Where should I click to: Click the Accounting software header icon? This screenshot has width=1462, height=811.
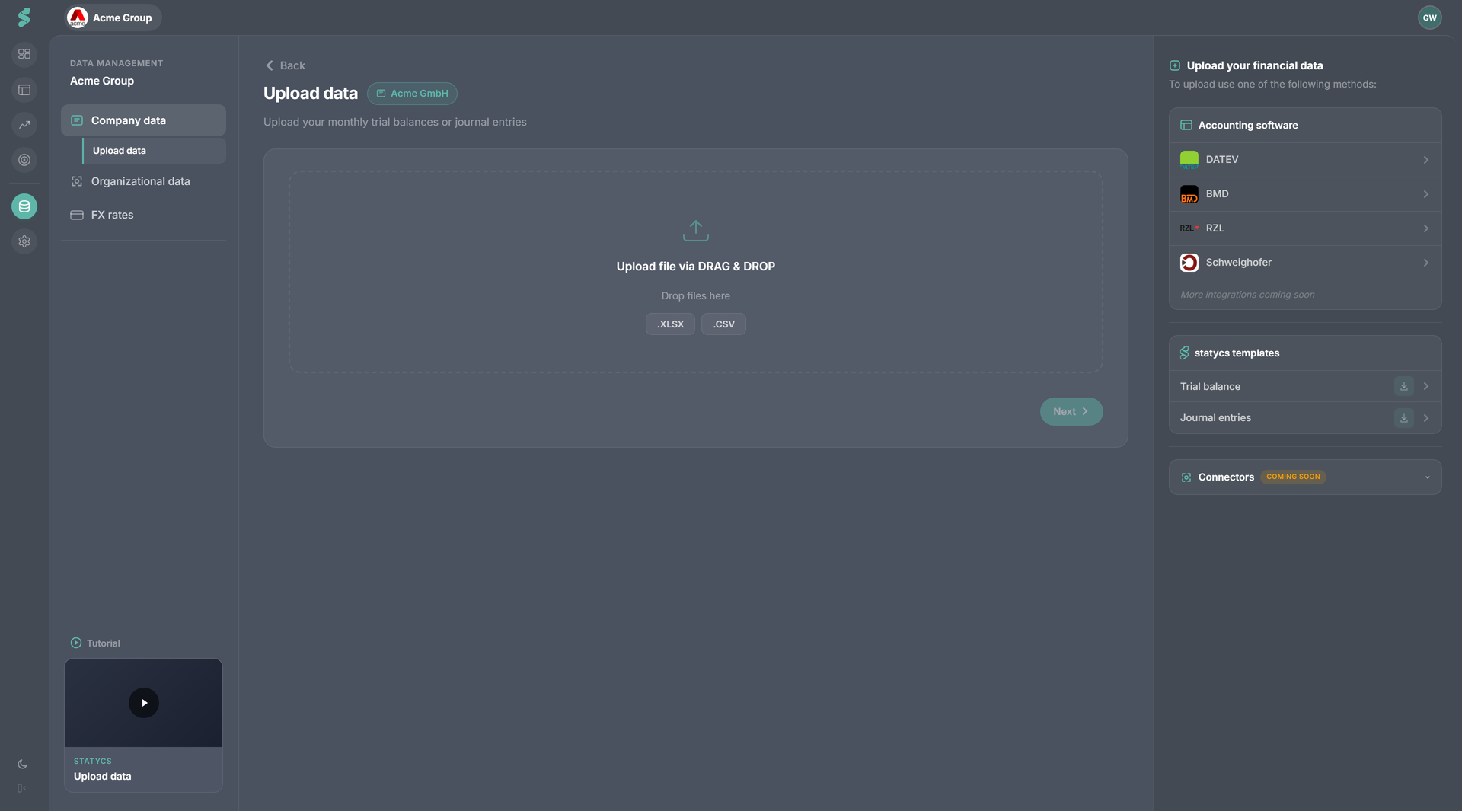coord(1186,126)
